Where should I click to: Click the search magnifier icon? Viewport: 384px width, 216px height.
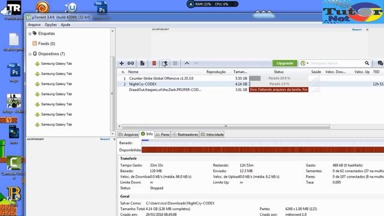(x=367, y=63)
